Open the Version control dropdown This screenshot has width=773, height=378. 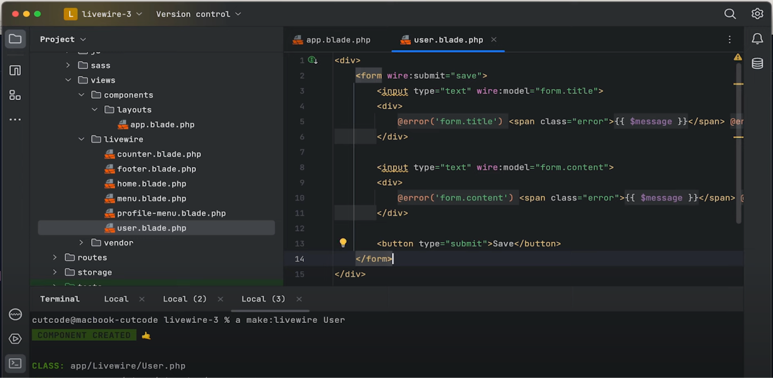click(198, 14)
